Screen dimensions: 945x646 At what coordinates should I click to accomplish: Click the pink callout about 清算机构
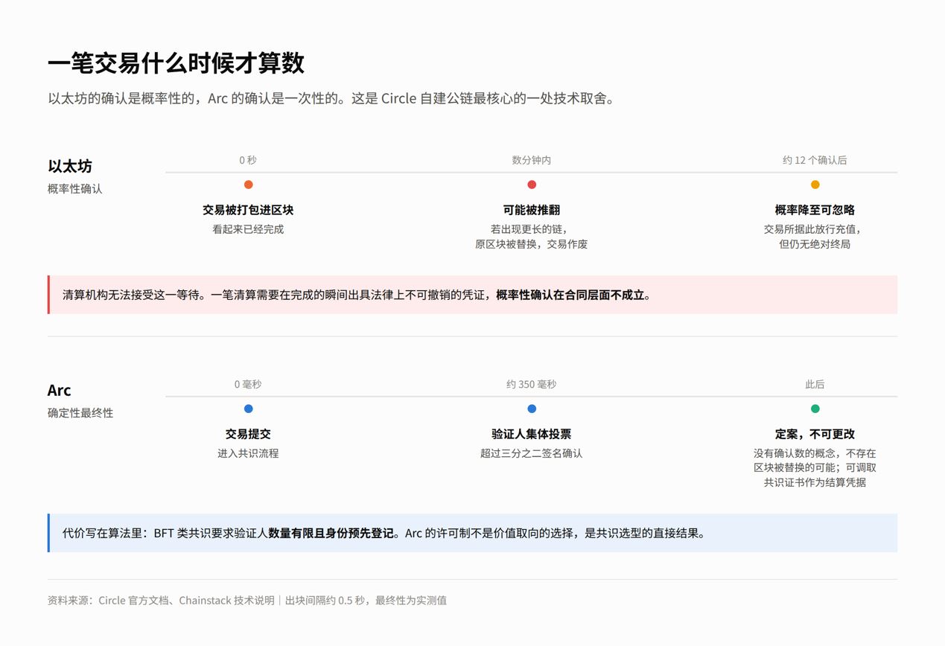tap(473, 295)
